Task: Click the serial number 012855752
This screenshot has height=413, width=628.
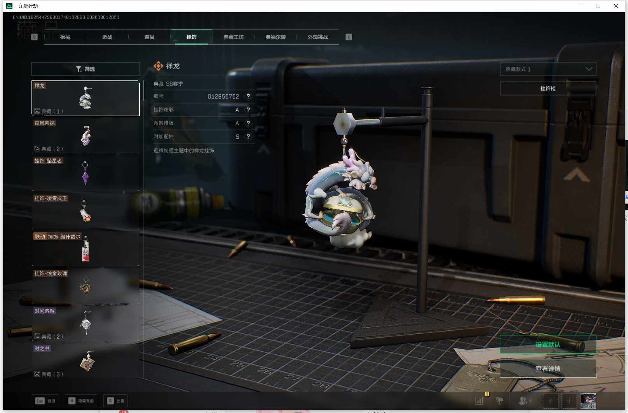Action: coord(223,96)
